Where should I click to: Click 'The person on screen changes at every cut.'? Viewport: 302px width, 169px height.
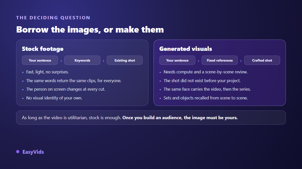(x=66, y=89)
